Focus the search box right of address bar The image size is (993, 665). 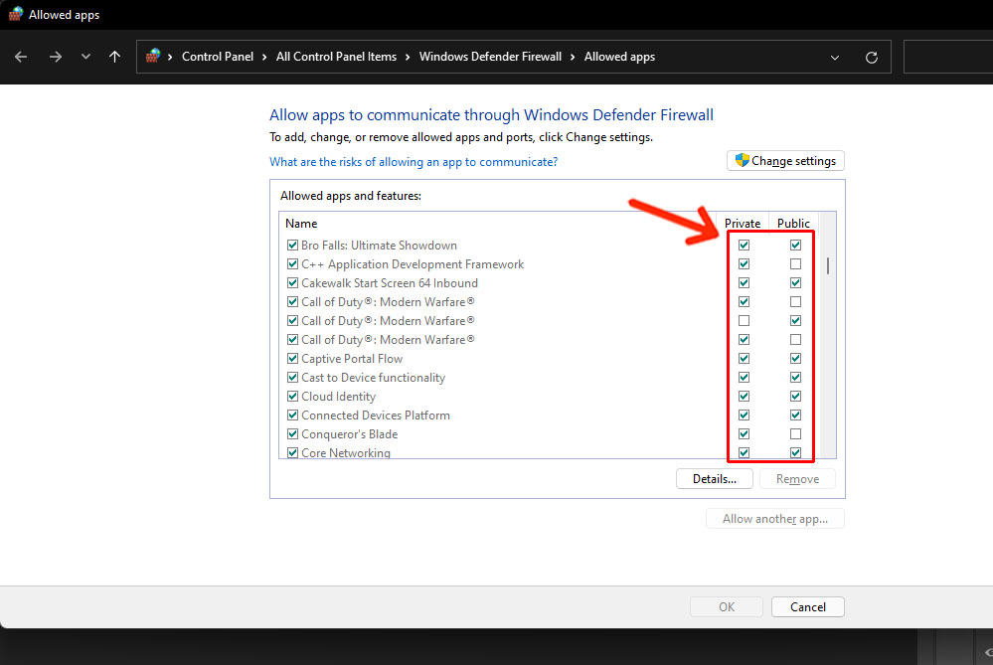(948, 57)
